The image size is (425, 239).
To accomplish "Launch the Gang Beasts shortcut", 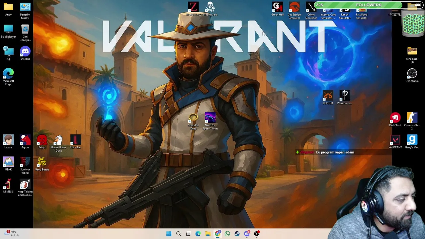I will point(42,164).
